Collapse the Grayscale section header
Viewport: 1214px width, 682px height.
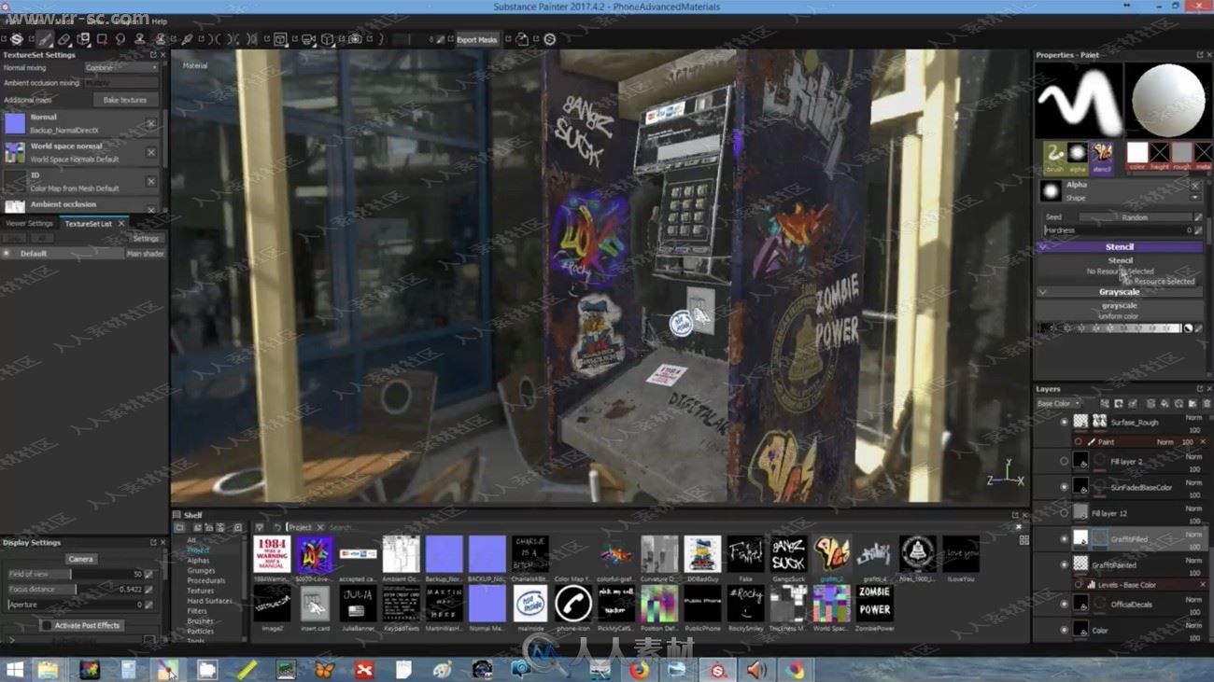(1119, 292)
